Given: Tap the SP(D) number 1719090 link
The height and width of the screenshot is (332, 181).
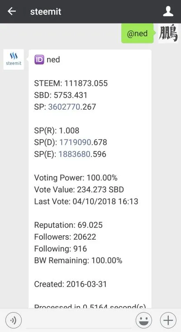Looking at the screenshot, I should pyautogui.click(x=75, y=142).
